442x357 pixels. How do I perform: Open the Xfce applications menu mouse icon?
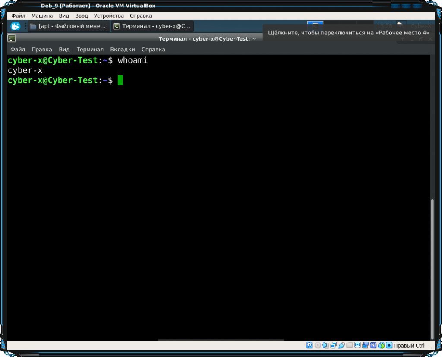coord(15,26)
